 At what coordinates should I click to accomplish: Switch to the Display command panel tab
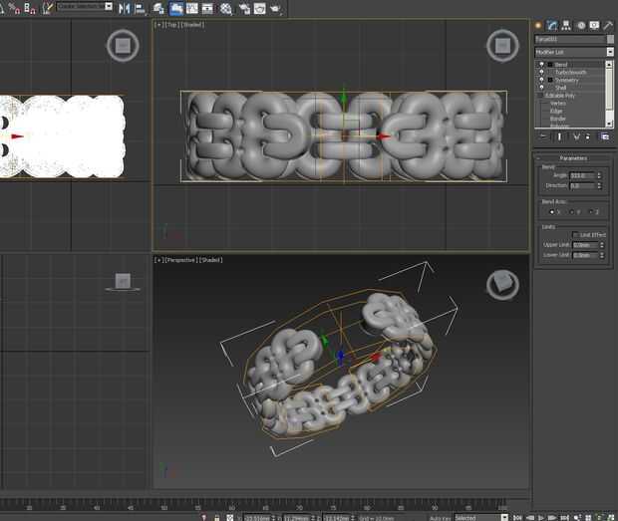click(594, 26)
